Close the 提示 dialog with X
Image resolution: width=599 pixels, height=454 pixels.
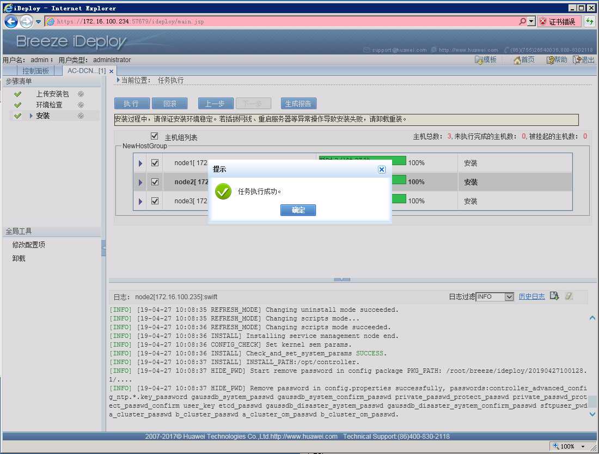(382, 170)
